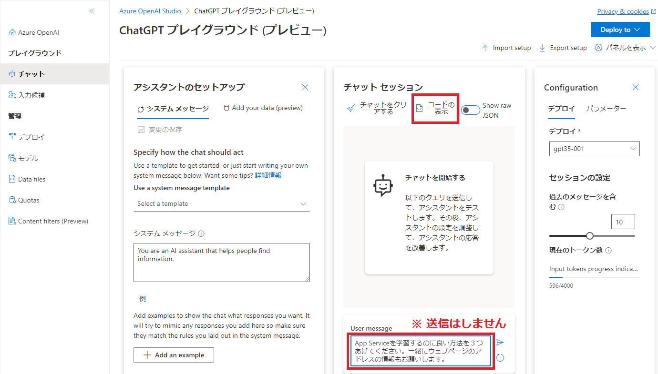Click the input tokens progress bar
Screen dimensions: 658x374
[595, 277]
